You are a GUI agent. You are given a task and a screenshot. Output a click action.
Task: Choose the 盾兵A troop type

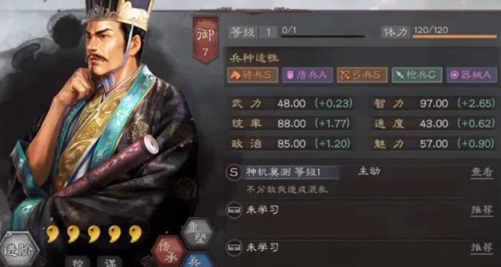pos(307,75)
